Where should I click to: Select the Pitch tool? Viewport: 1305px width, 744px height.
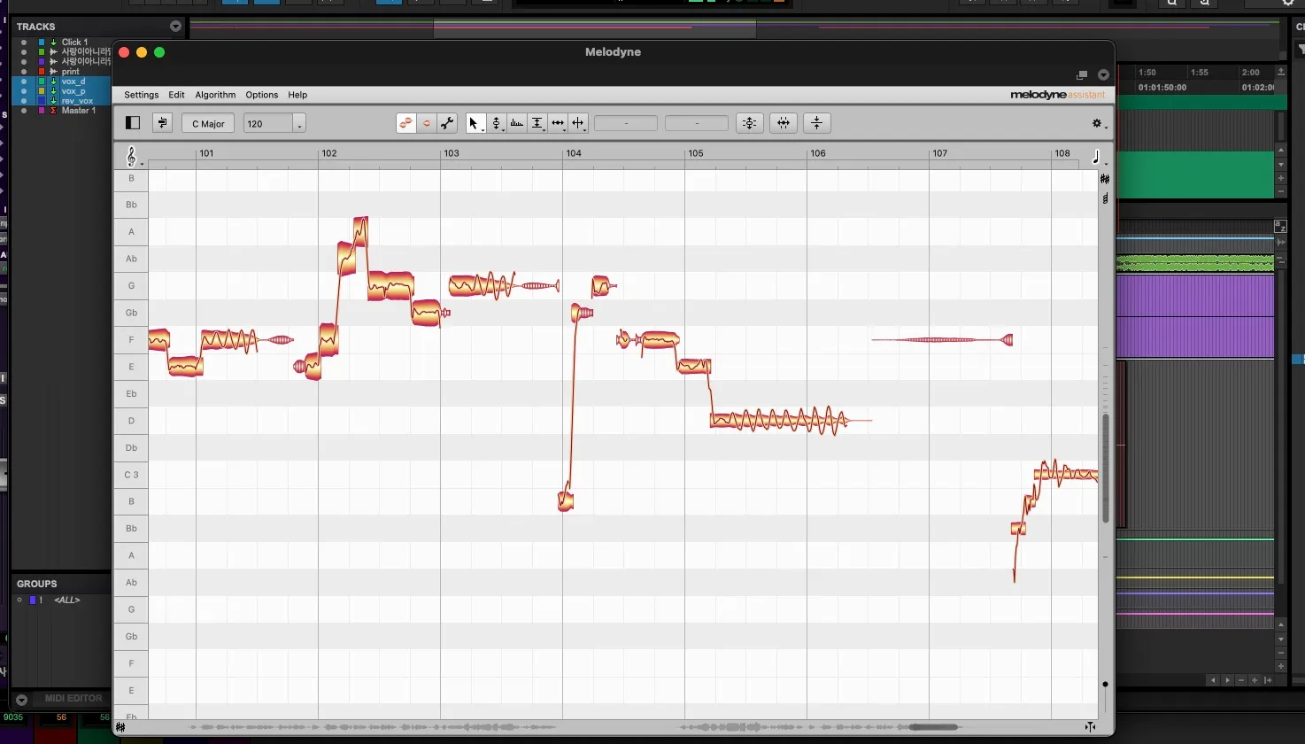[x=497, y=123]
